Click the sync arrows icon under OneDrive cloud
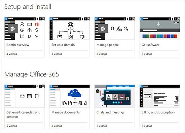Viewport: 185px width, 133px height. point(75,99)
